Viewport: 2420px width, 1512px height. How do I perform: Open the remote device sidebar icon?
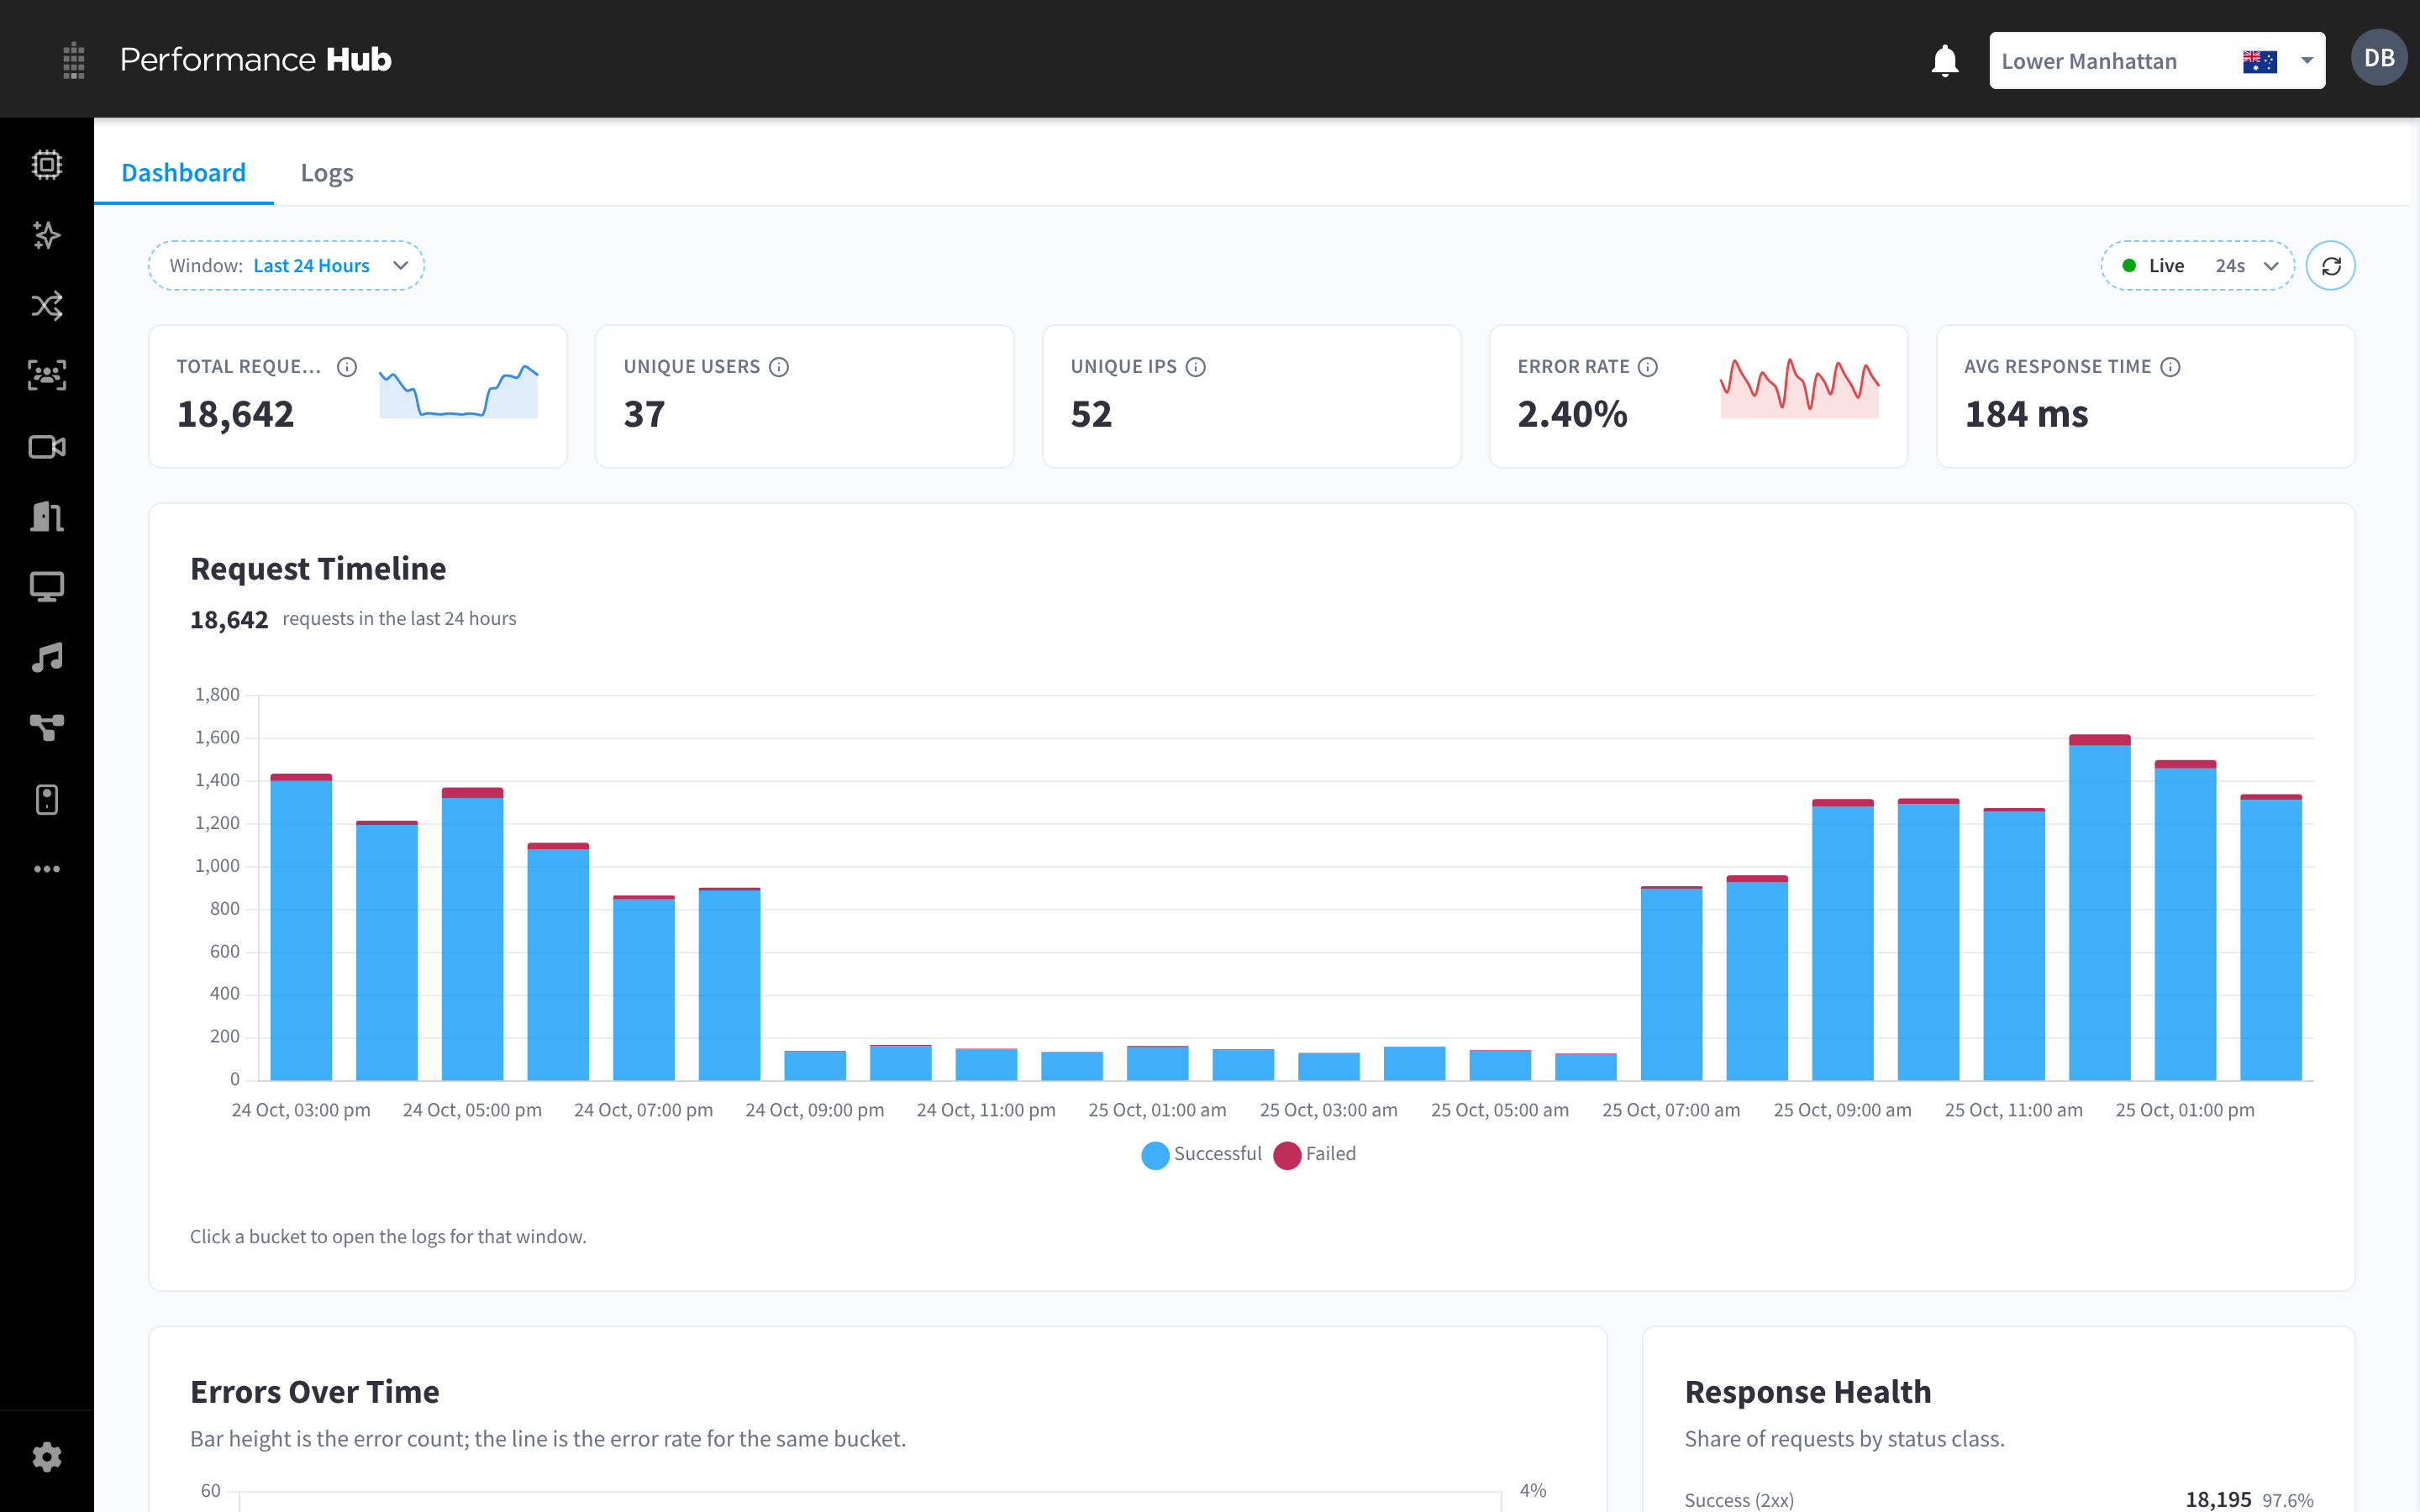click(x=47, y=799)
